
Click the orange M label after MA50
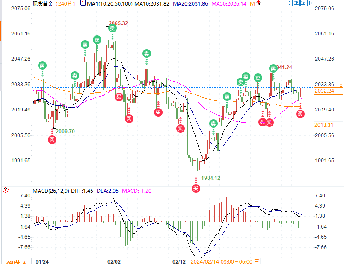[252, 3]
